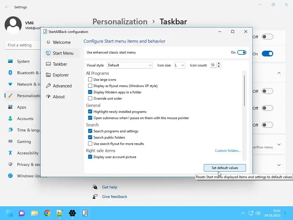This screenshot has width=293, height=220.
Task: Open the notepad app in taskbar
Action: click(x=60, y=213)
